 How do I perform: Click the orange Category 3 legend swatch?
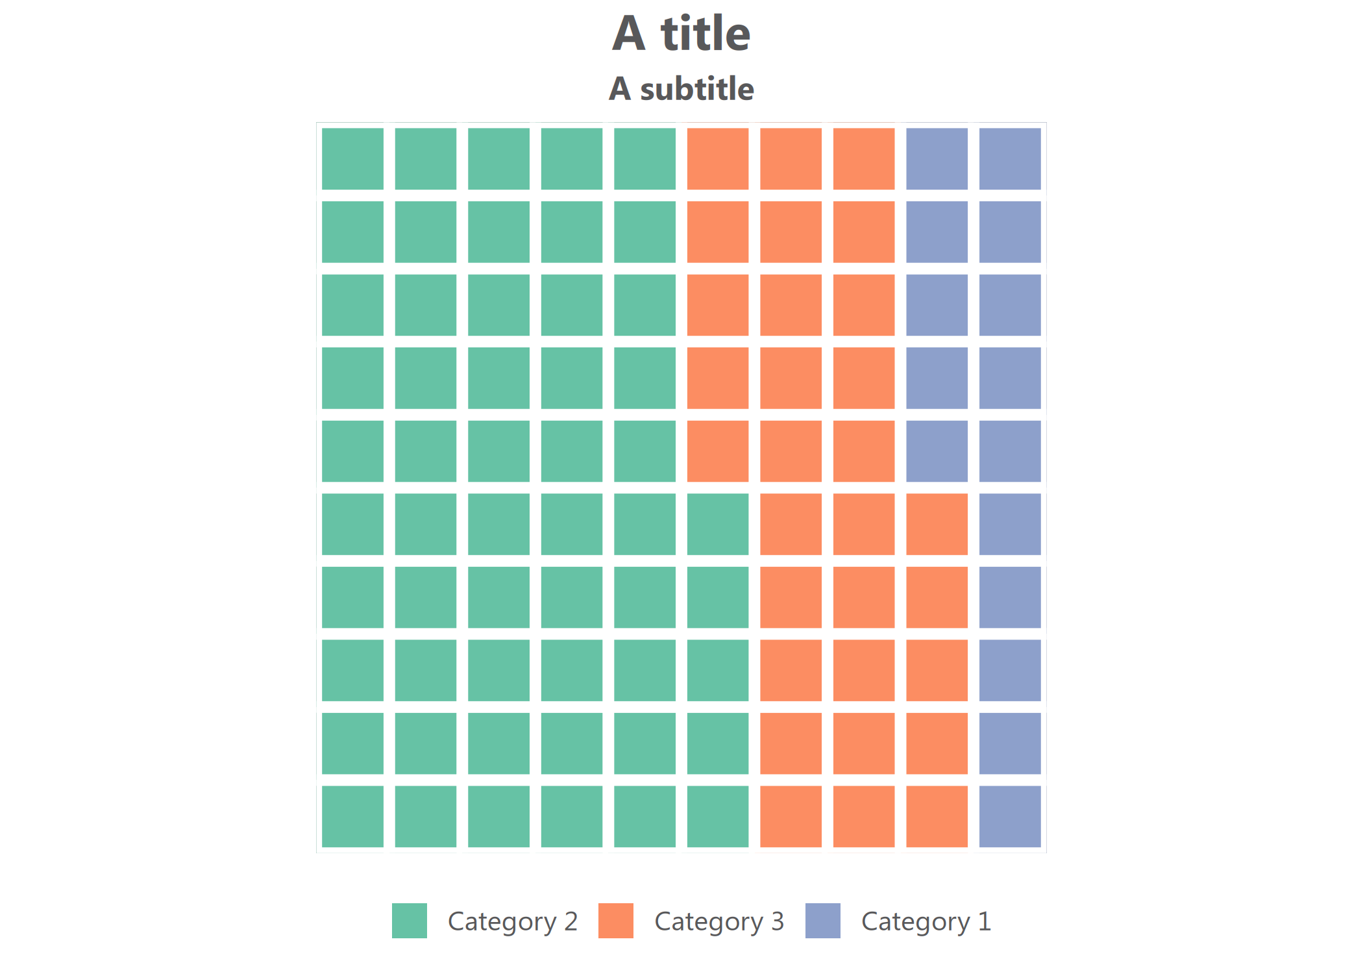pyautogui.click(x=615, y=920)
